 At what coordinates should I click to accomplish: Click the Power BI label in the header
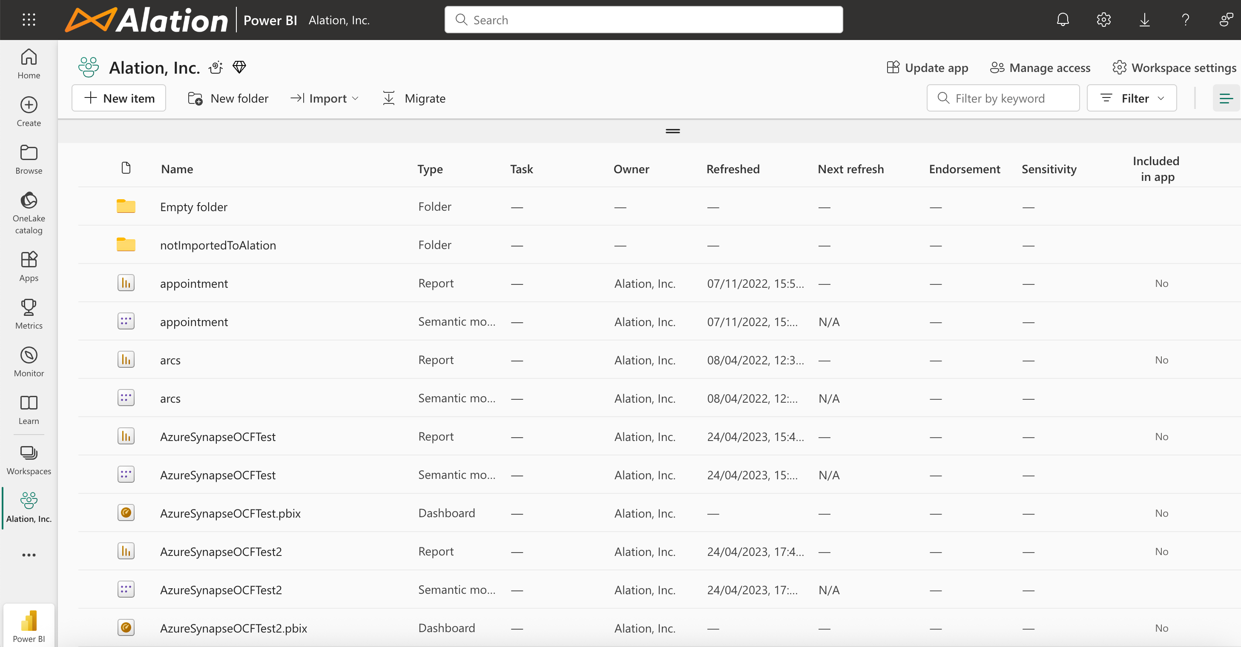click(x=270, y=20)
